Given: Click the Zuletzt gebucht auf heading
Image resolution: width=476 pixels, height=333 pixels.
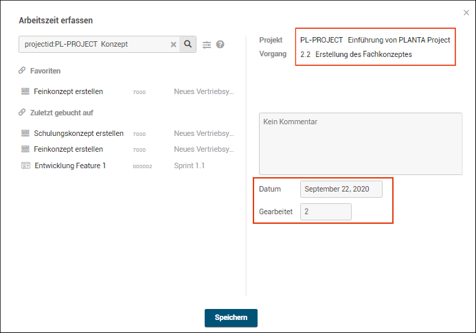Looking at the screenshot, I should coord(62,113).
